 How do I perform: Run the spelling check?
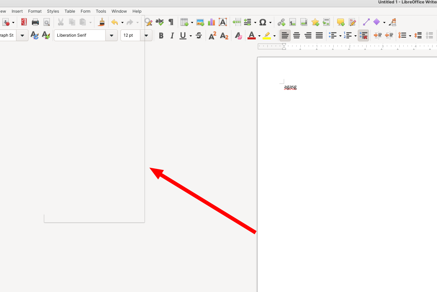(160, 22)
